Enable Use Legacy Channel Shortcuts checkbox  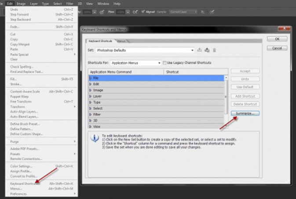[165, 63]
